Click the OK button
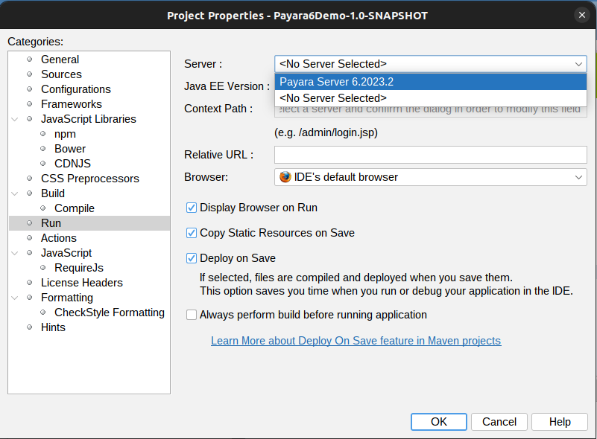 click(438, 422)
